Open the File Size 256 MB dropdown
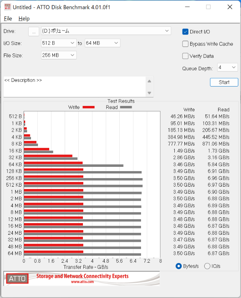Screen dimensions: 241x298 [x=59, y=55]
